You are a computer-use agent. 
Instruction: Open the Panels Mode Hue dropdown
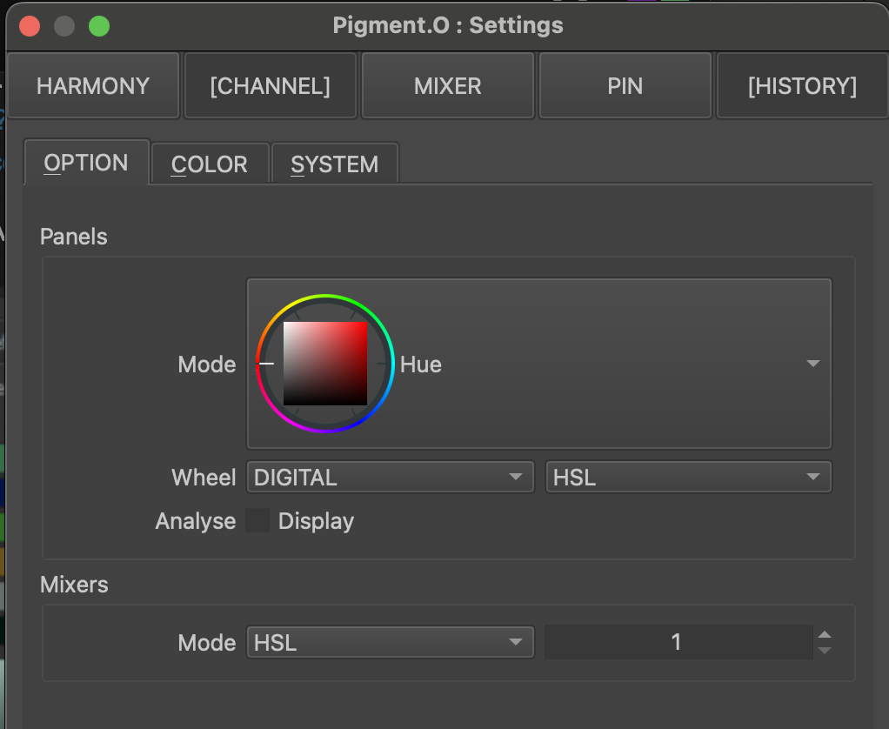pos(539,364)
